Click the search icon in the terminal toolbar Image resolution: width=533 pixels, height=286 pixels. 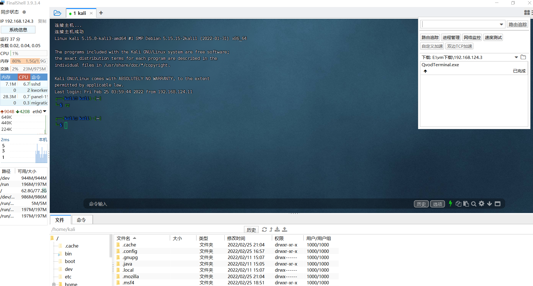pyautogui.click(x=474, y=204)
